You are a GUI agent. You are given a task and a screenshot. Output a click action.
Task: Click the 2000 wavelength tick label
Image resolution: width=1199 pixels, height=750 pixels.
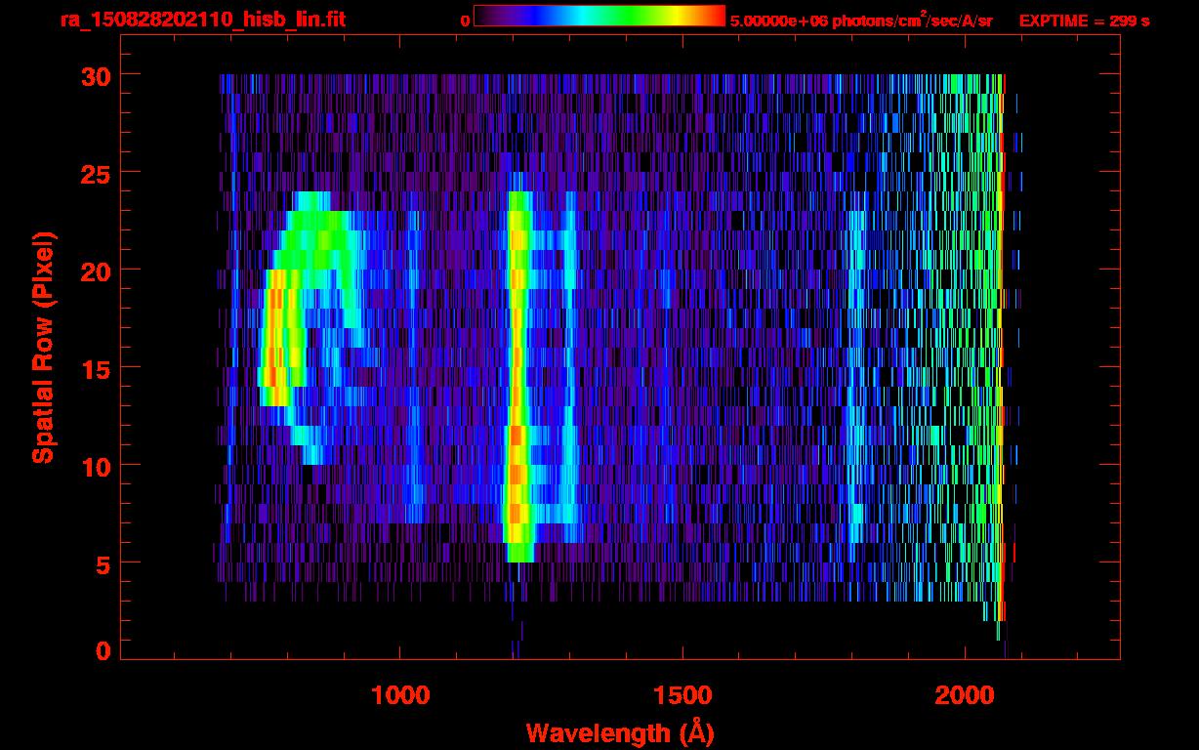coord(964,695)
